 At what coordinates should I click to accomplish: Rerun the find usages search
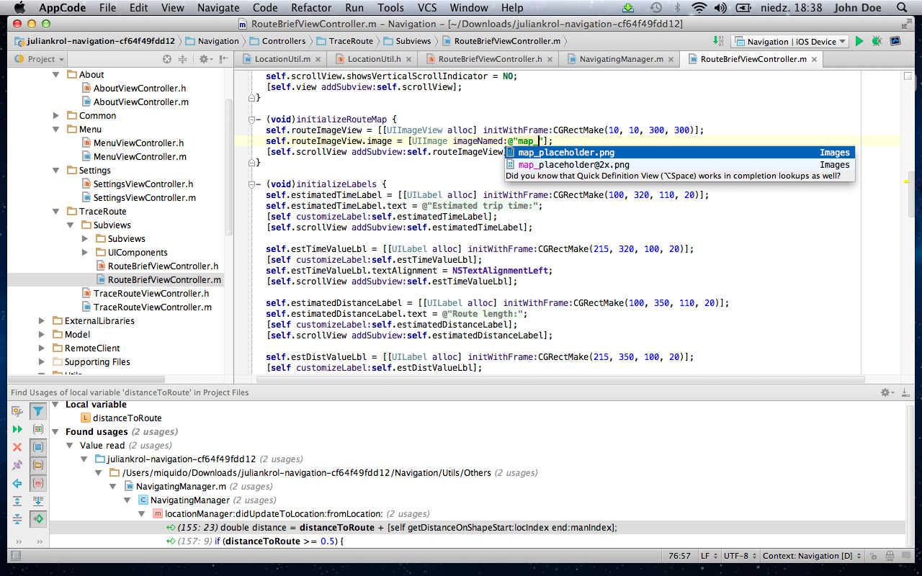pyautogui.click(x=17, y=429)
